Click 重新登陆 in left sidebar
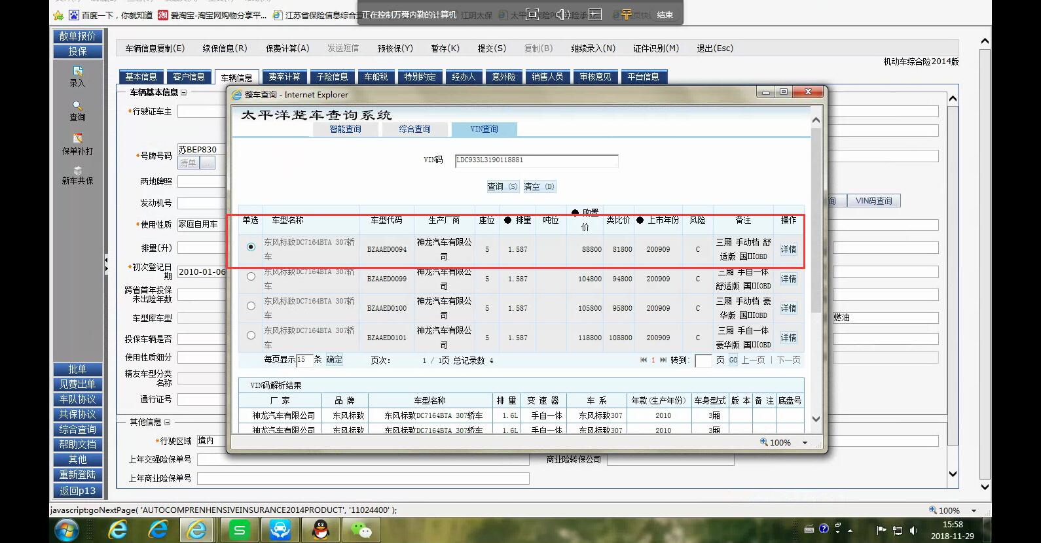1041x543 pixels. (77, 475)
